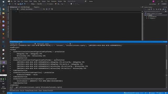Open the Edit menu
Image resolution: width=168 pixels, height=94 pixels.
tap(15, 1)
